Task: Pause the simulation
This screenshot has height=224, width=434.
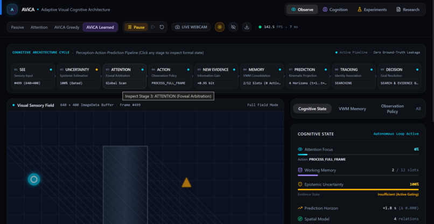Action: 136,27
